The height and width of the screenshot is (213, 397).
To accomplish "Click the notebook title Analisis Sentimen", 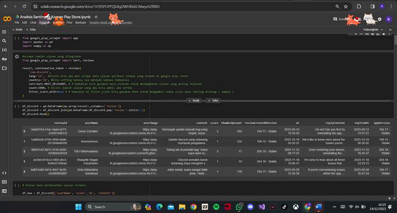I will 55,17.
